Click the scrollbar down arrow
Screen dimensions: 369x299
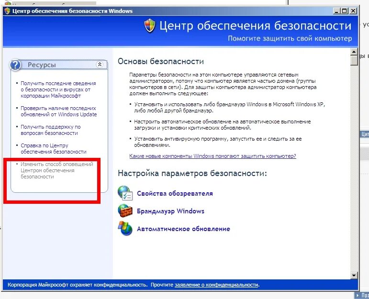point(354,275)
